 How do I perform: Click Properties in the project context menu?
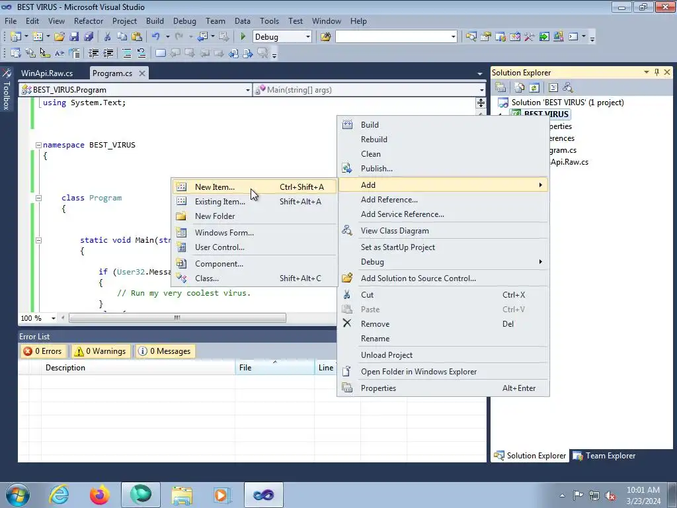pyautogui.click(x=443, y=388)
